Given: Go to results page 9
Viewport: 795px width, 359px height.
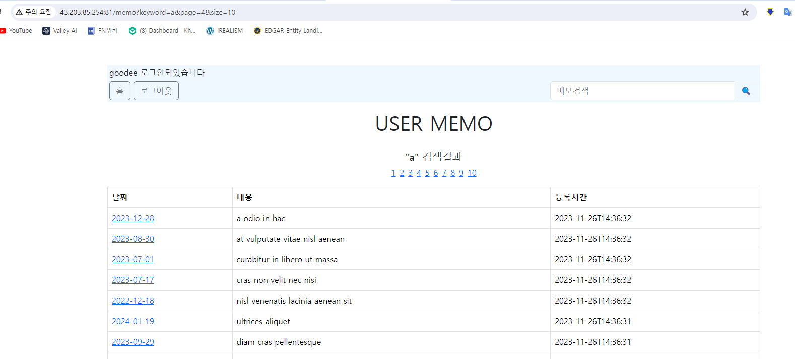Looking at the screenshot, I should pos(461,173).
